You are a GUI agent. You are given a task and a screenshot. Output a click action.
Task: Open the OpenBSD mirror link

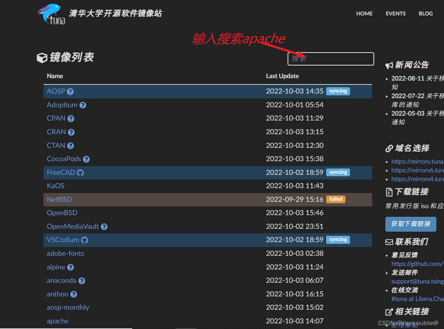(x=62, y=213)
